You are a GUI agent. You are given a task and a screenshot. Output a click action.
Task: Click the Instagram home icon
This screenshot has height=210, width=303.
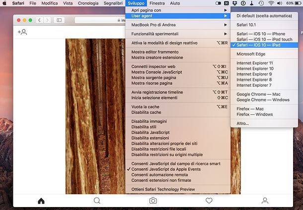pos(41,201)
